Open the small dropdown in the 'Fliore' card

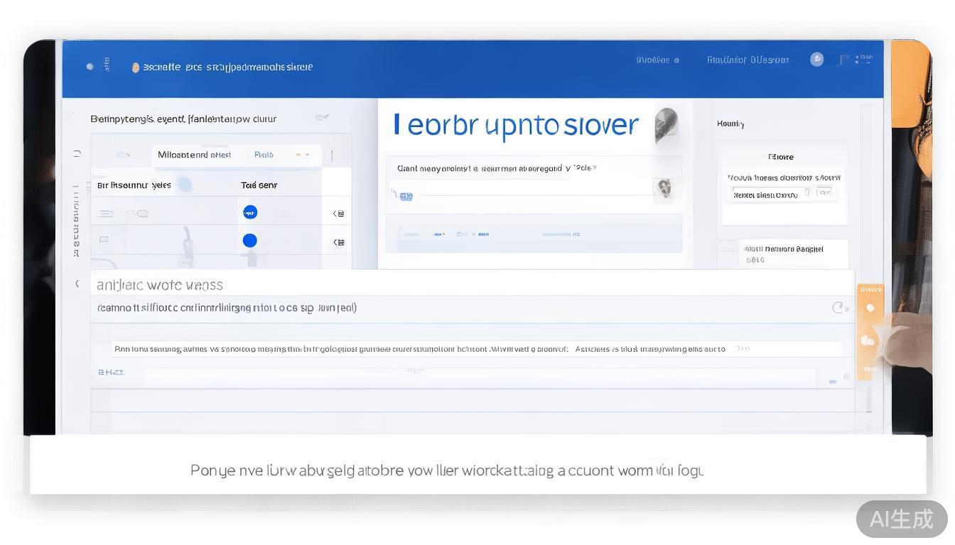click(824, 192)
